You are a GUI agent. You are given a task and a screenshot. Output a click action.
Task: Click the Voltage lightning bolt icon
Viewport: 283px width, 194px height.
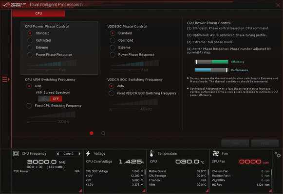tap(88, 153)
